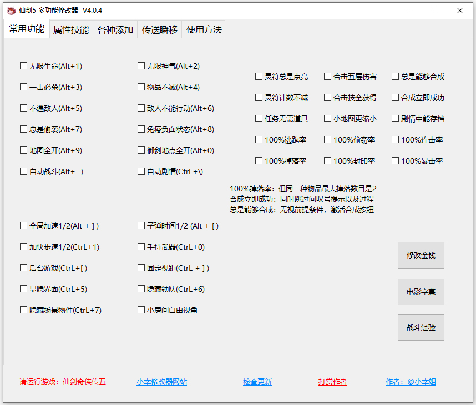
Task: Open the 打赏作者 link
Action: pos(333,382)
